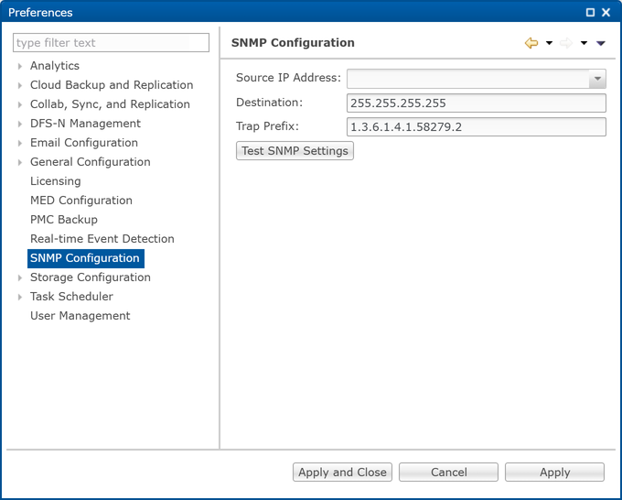Expand the General Configuration node
The image size is (622, 500).
coord(20,162)
